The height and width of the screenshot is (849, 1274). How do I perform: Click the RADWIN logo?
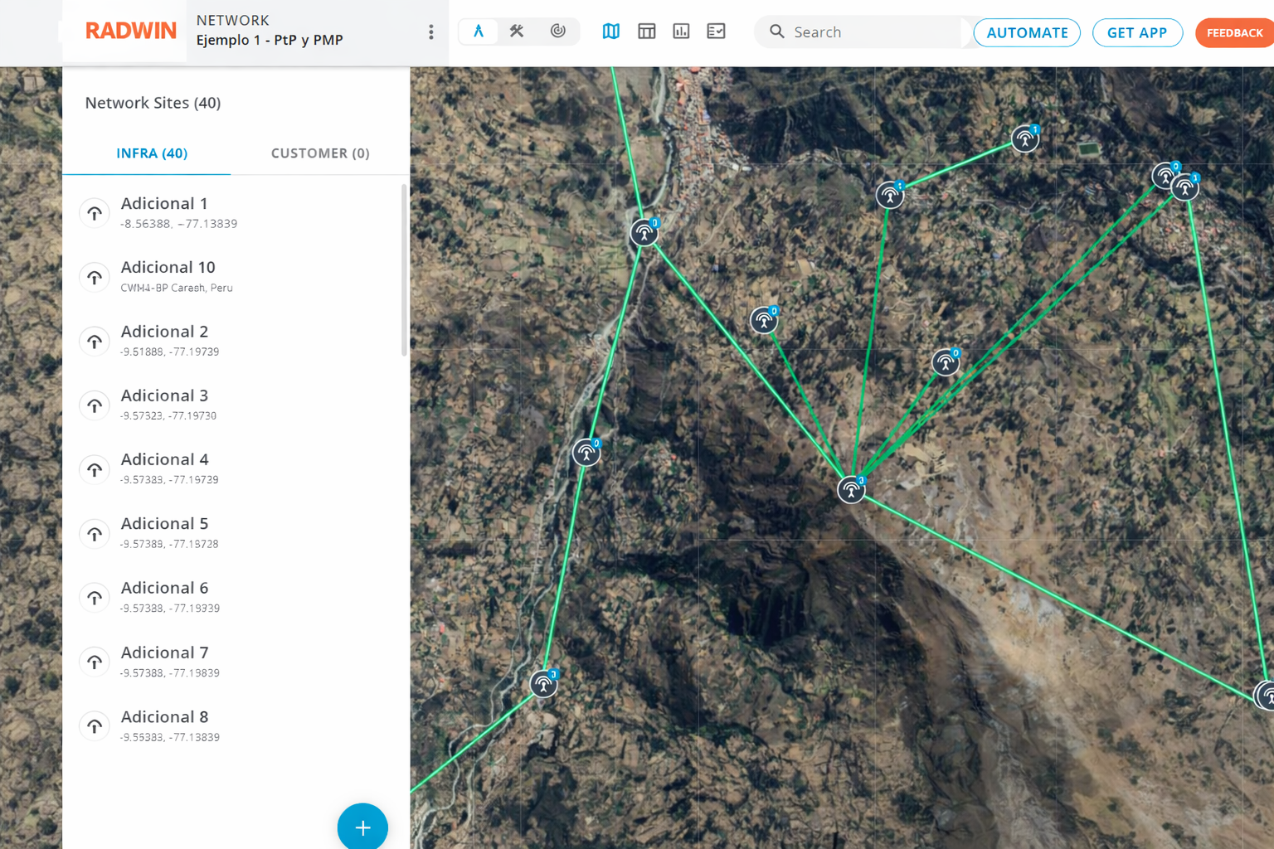(x=131, y=32)
